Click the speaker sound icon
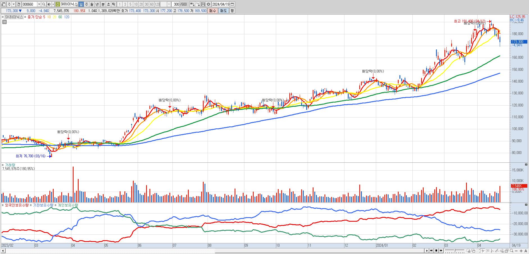Screen dimensions: 529x254 tap(49, 4)
